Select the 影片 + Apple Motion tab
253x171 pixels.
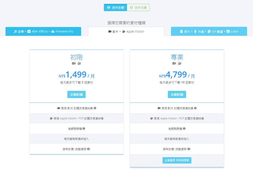126,32
